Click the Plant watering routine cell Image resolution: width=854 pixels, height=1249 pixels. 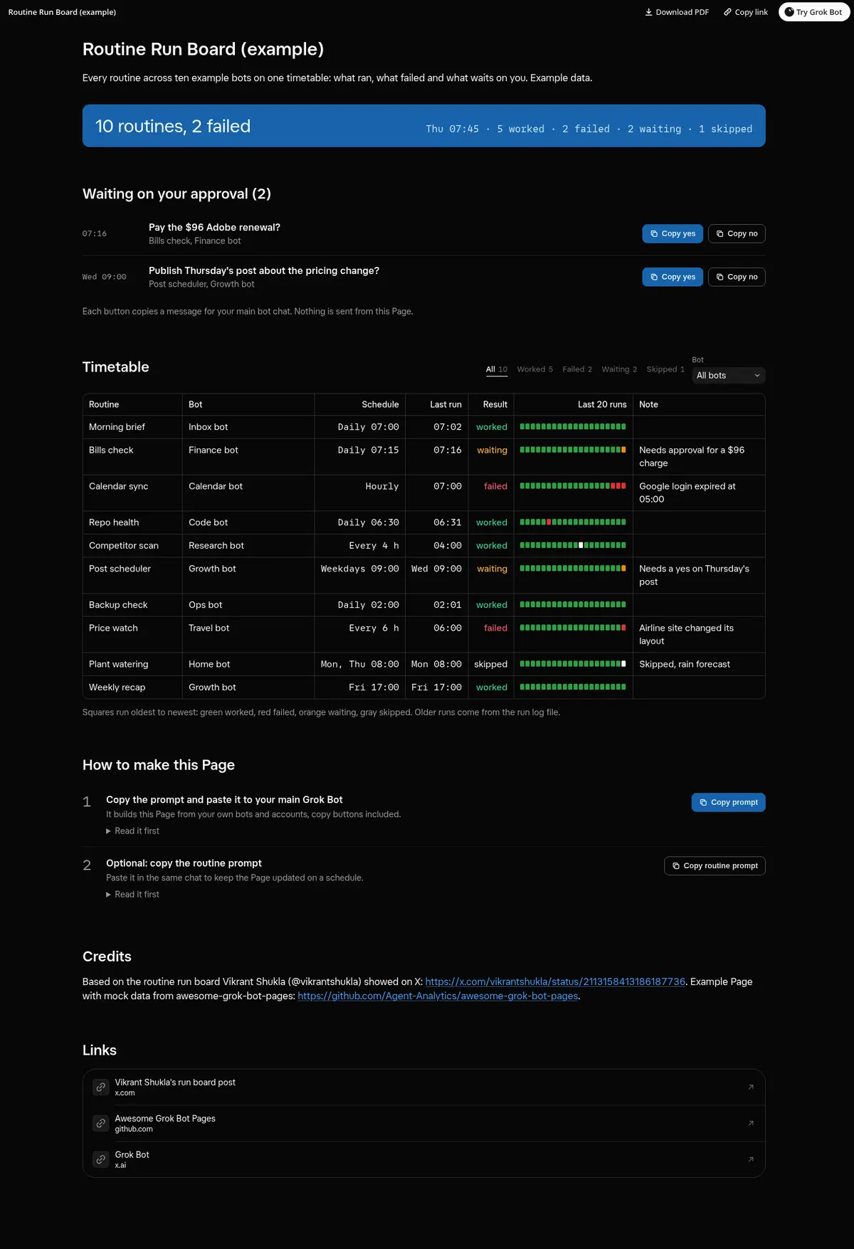pyautogui.click(x=132, y=664)
